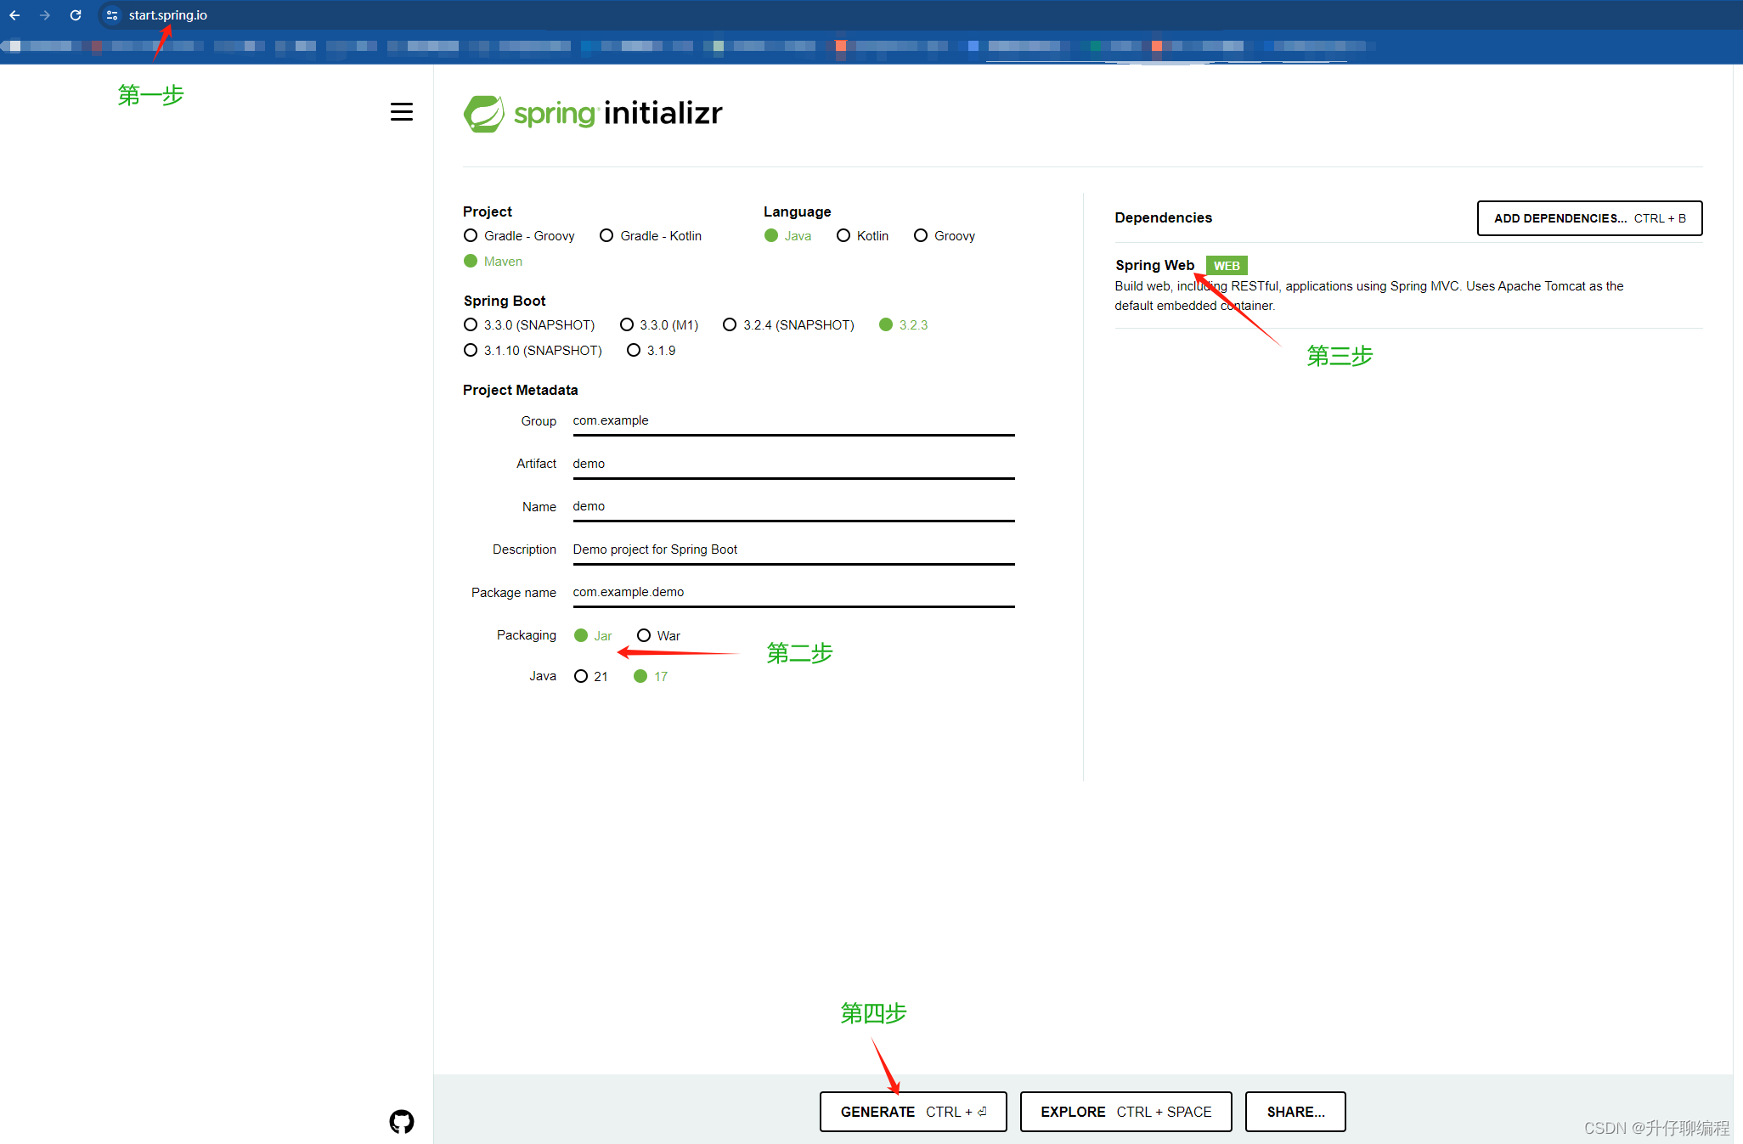Go back with the browser back arrow
Image resolution: width=1743 pixels, height=1144 pixels.
click(14, 15)
